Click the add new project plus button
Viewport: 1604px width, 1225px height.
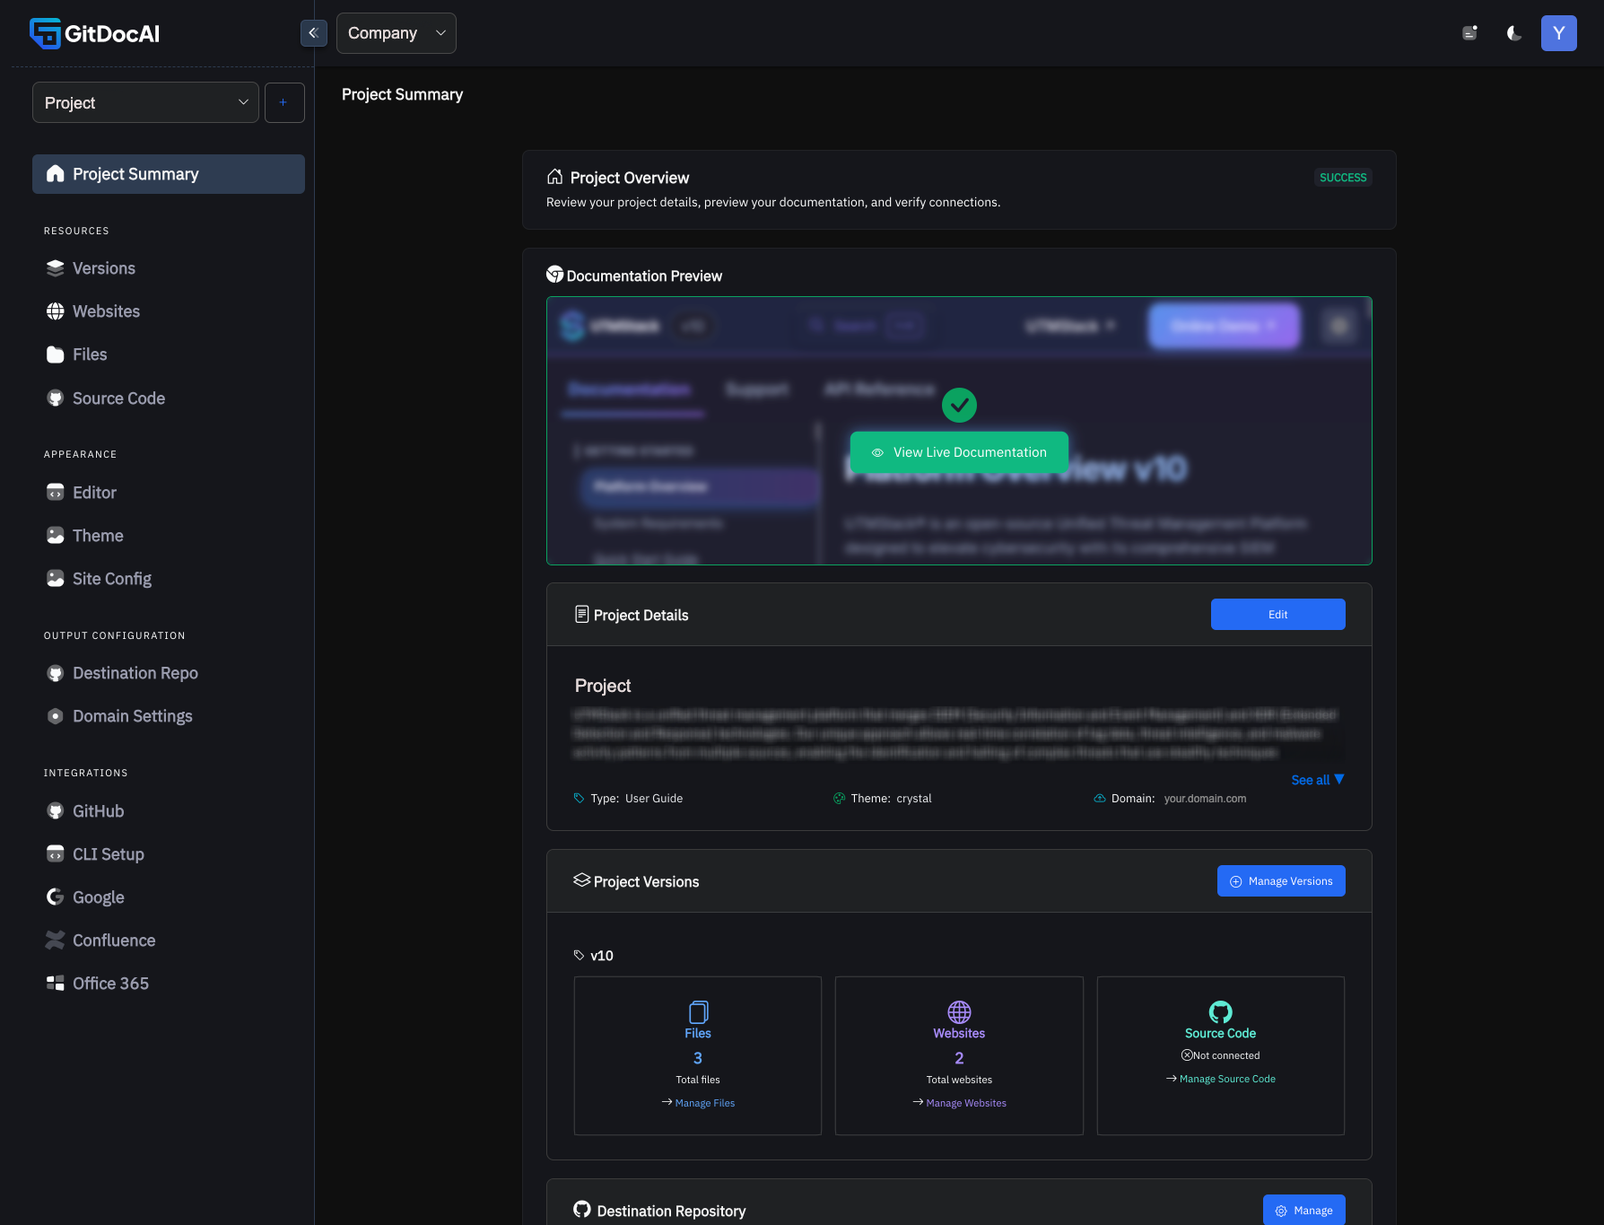[x=284, y=103]
